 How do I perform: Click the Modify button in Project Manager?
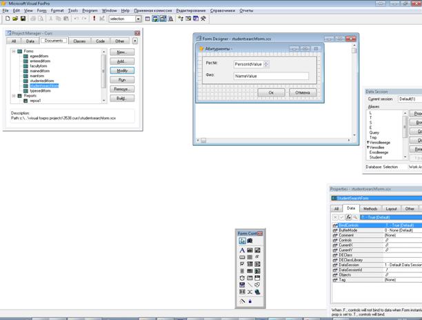pyautogui.click(x=122, y=70)
